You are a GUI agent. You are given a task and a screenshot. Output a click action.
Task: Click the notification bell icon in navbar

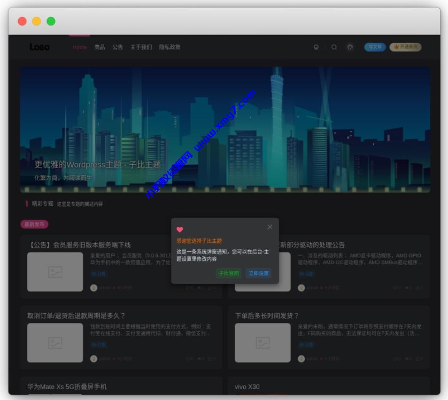(x=317, y=47)
